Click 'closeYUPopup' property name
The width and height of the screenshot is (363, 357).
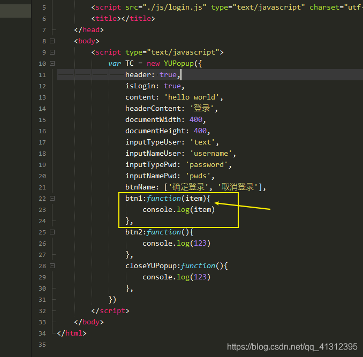pos(150,266)
